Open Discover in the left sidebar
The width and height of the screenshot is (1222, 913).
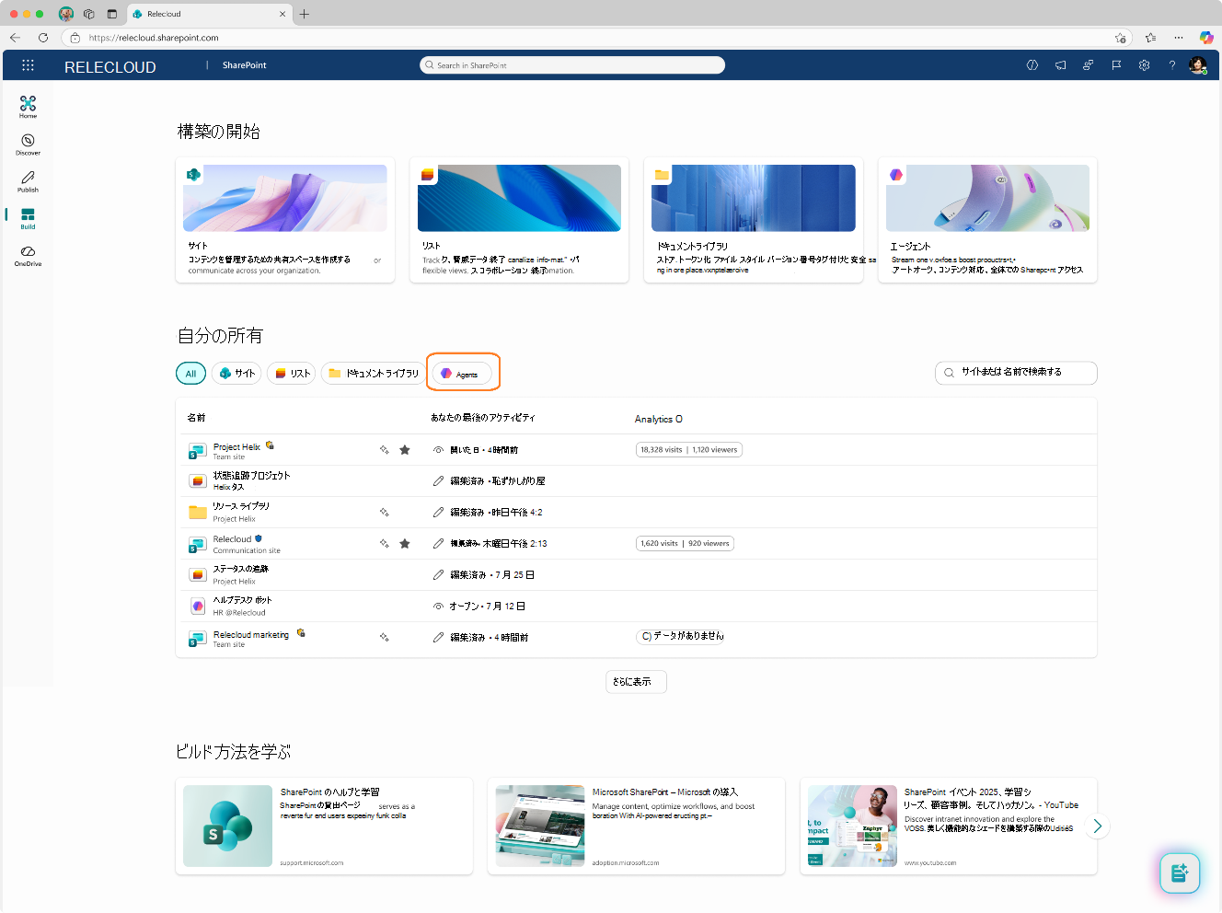[x=28, y=144]
